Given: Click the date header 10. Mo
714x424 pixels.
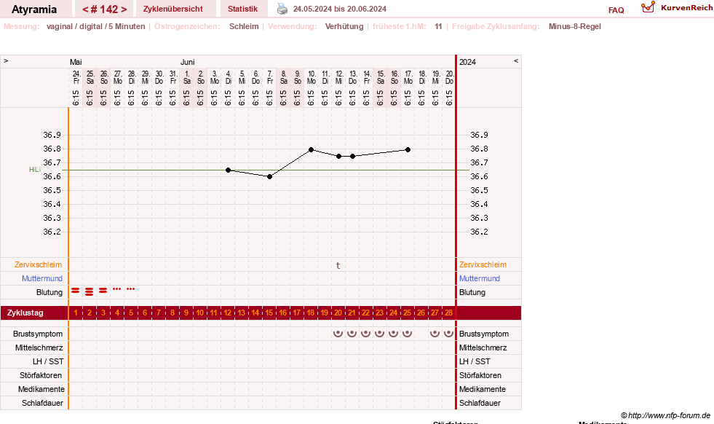Looking at the screenshot, I should (x=312, y=77).
